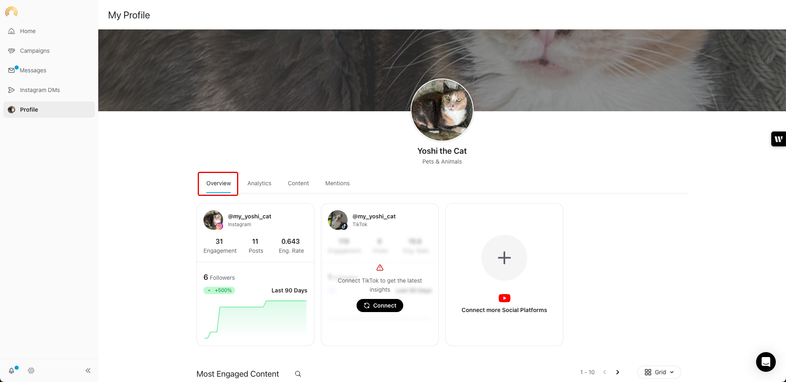Click the YouTube icon

point(504,298)
